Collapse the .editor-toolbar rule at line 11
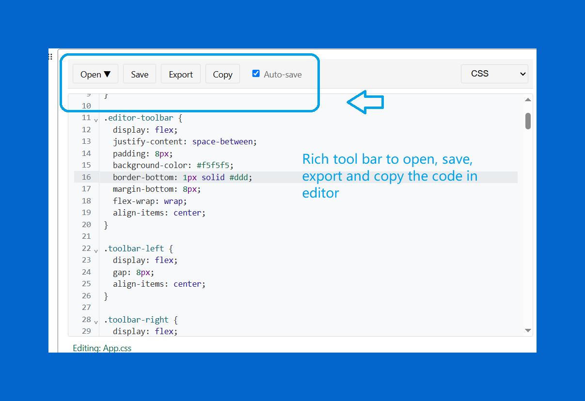The image size is (585, 401). tap(95, 119)
